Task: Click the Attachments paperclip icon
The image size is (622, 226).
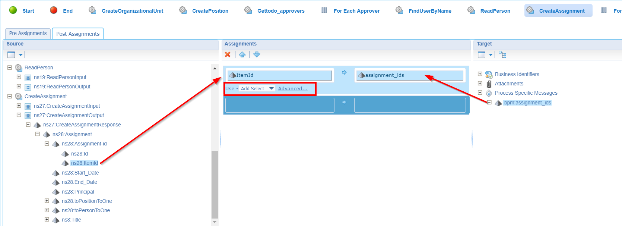Action: pos(489,84)
